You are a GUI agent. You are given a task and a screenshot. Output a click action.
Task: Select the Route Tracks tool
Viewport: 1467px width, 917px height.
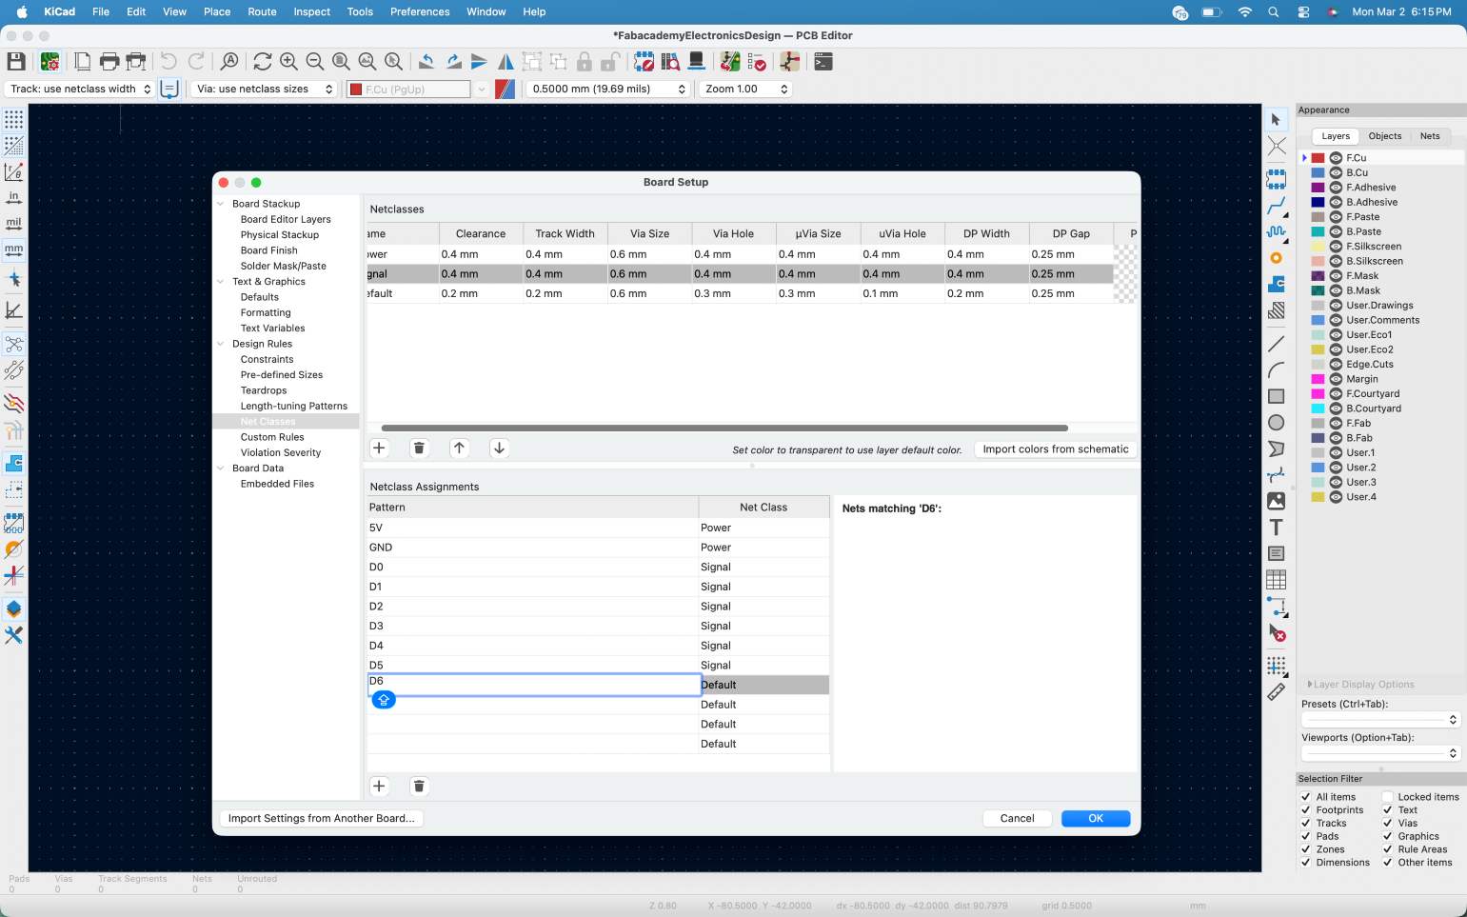(1277, 206)
